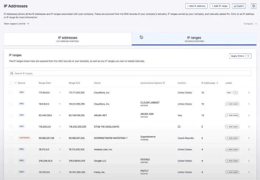Image resolution: width=260 pixels, height=180 pixels.
Task: Click the DNS badge in the ARUBA-NET row
Action: (x=22, y=115)
